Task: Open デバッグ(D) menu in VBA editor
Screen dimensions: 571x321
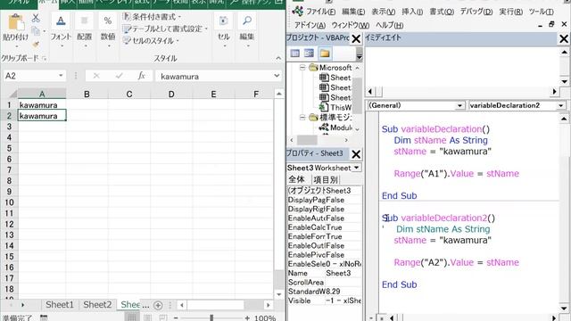Action: [476, 12]
